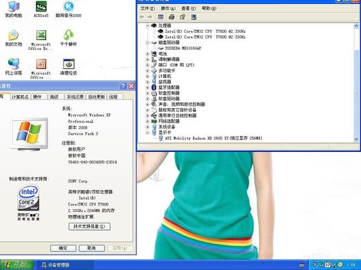Click the 技术支持信息(S) button
The height and width of the screenshot is (270, 361).
(90, 227)
